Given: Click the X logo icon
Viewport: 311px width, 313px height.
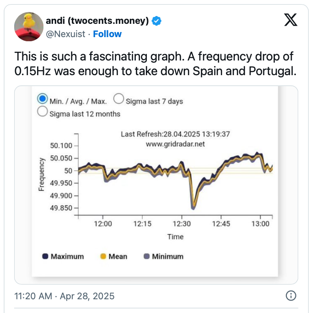Looking at the screenshot, I should coord(291,20).
